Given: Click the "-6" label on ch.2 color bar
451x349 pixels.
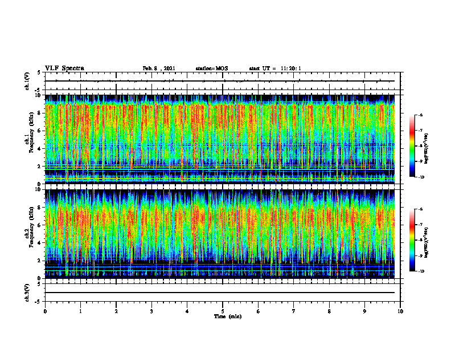Looking at the screenshot, I should pos(420,209).
